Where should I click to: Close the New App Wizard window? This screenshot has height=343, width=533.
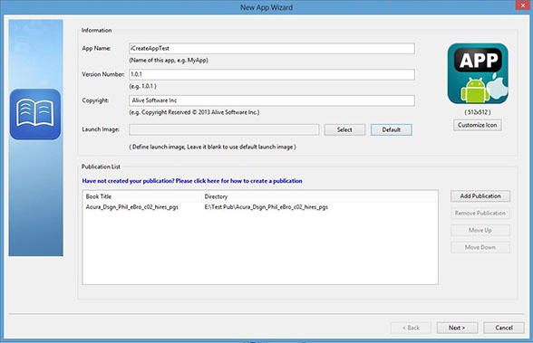[523, 5]
